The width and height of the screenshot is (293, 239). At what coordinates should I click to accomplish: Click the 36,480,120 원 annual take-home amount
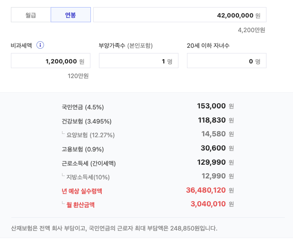(210, 190)
